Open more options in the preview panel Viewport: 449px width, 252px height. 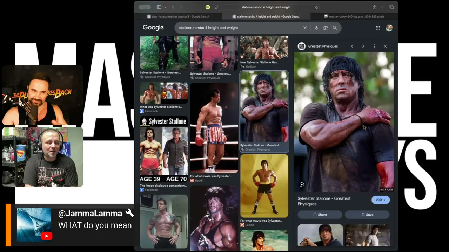374,46
